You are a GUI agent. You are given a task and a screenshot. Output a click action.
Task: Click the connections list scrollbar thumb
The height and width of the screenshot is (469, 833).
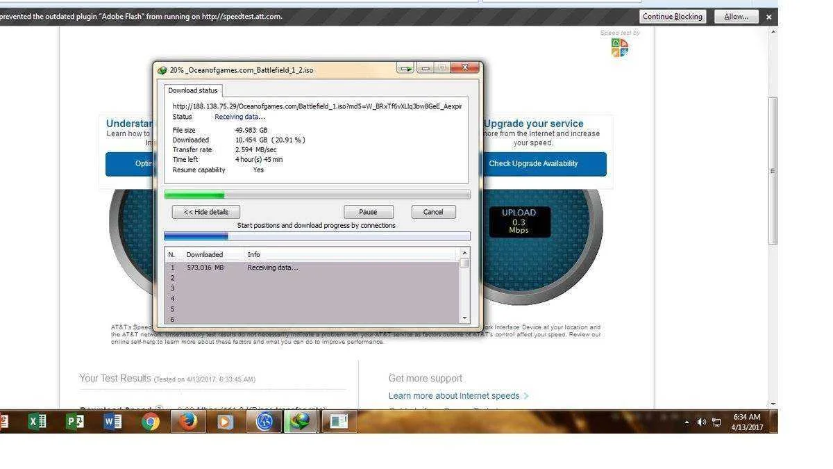pyautogui.click(x=464, y=263)
